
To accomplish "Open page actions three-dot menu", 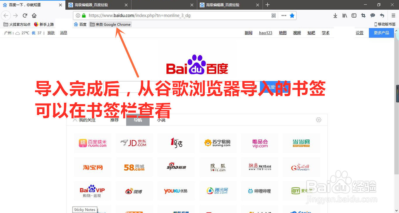I will [284, 16].
